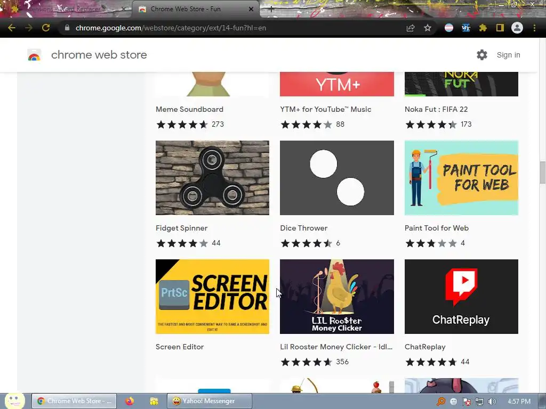This screenshot has width=546, height=409.
Task: Open the Extensions puzzle piece menu
Action: 483,28
